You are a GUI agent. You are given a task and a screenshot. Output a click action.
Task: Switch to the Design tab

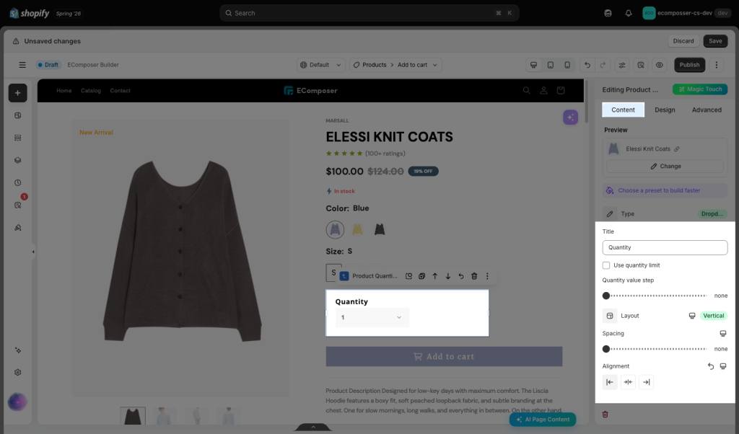tap(665, 110)
